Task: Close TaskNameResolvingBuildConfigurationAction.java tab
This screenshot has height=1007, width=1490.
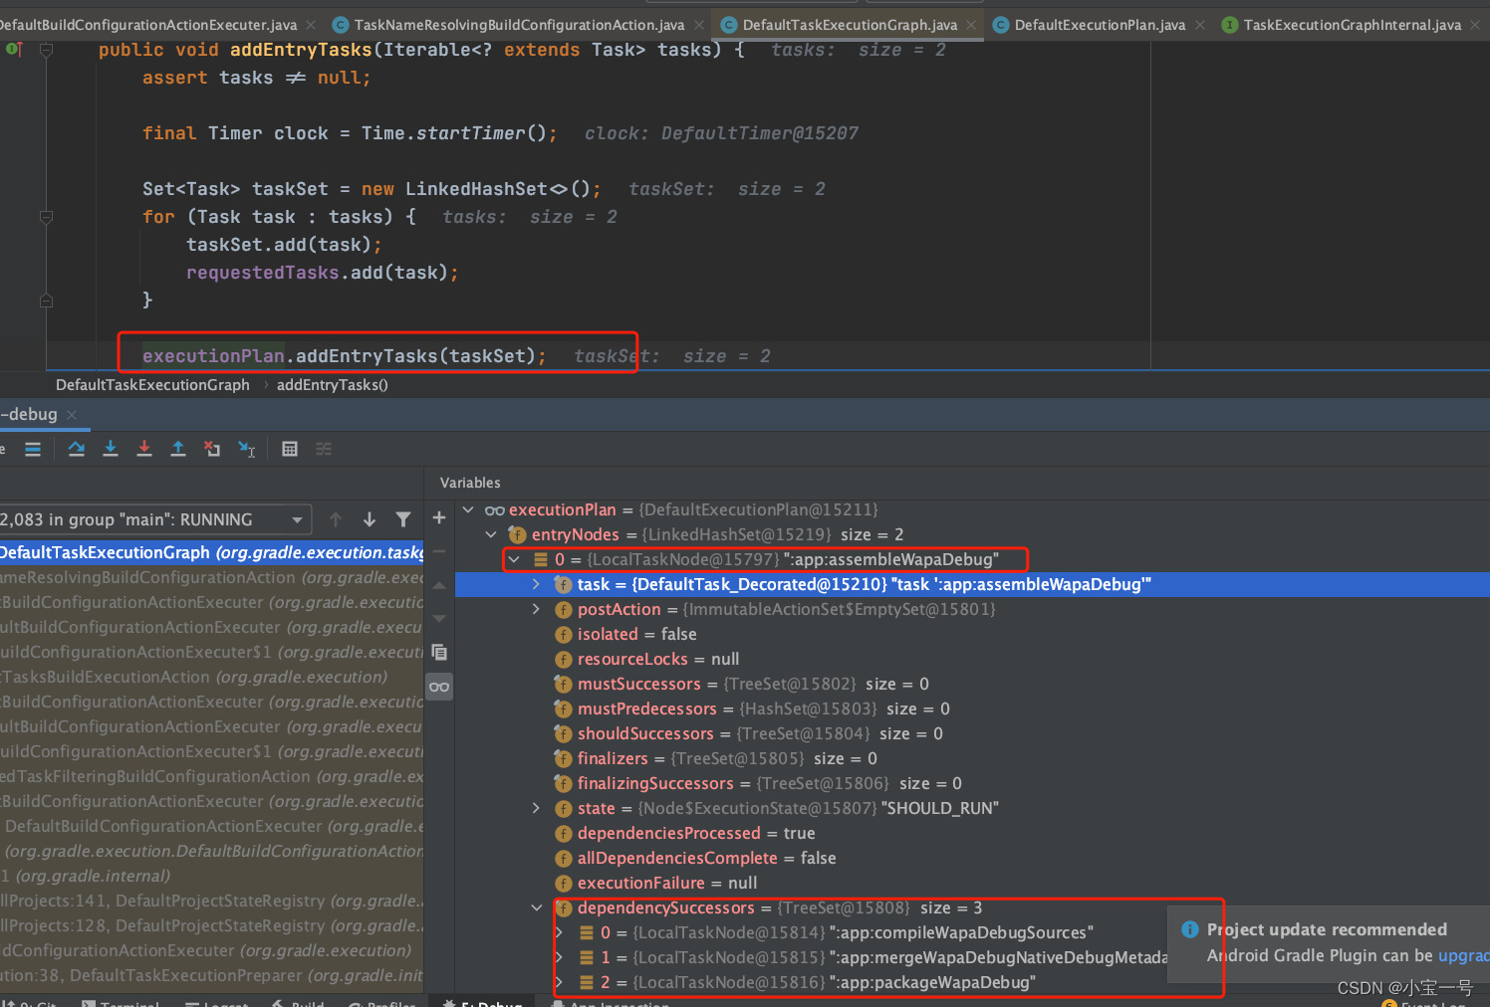Action: click(x=698, y=25)
